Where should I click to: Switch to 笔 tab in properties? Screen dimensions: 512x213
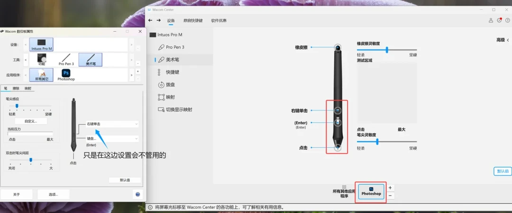point(6,88)
